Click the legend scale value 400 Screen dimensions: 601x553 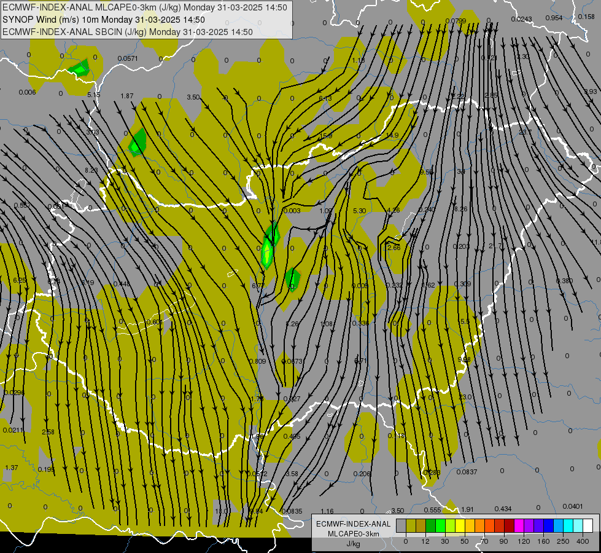coord(583,541)
